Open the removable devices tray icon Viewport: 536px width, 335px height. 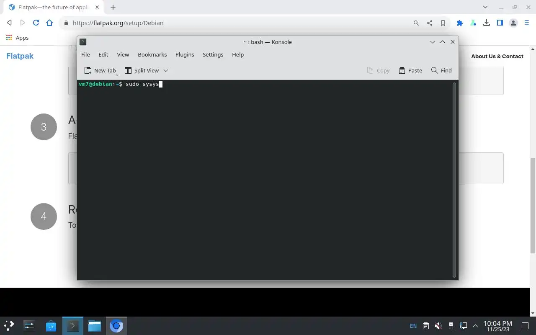point(451,326)
